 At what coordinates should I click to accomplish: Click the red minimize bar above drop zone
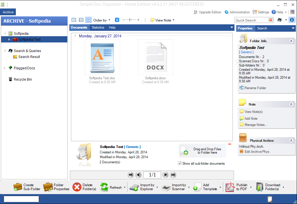click(230, 144)
